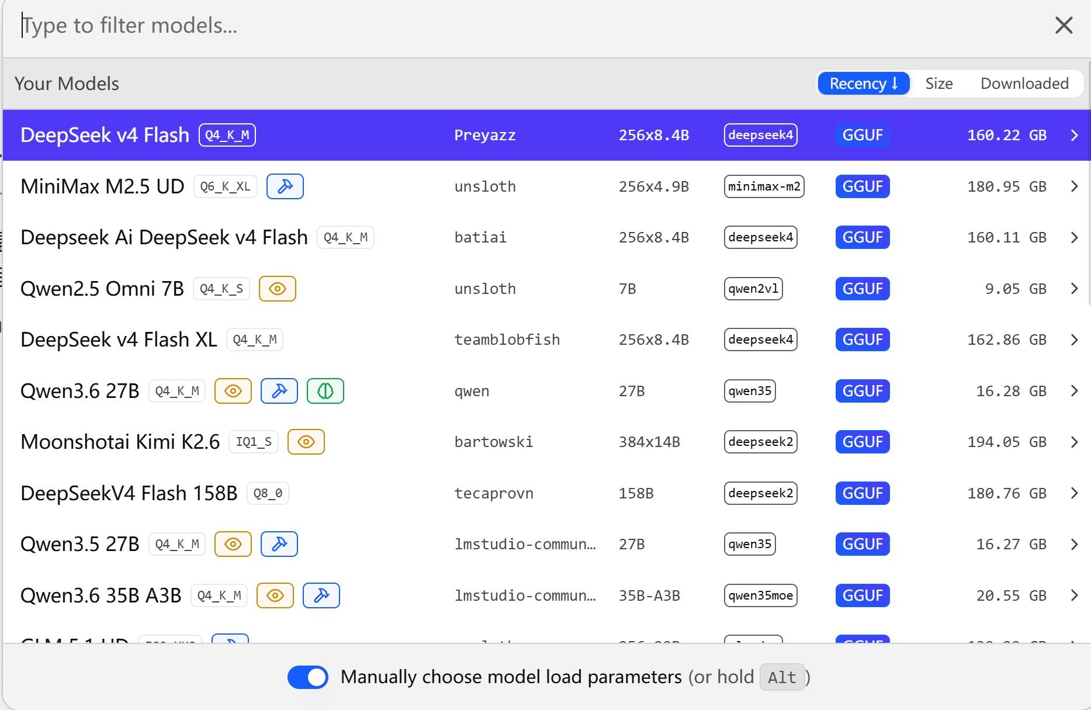Expand details chevron for DeepSeek v4 Flash Preyazz

coord(1074,135)
